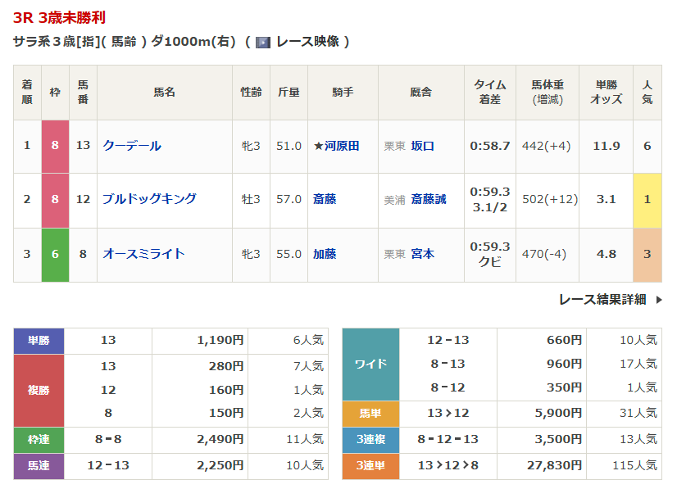The image size is (677, 489).
Task: Click the ワイド payout label
Action: click(370, 364)
